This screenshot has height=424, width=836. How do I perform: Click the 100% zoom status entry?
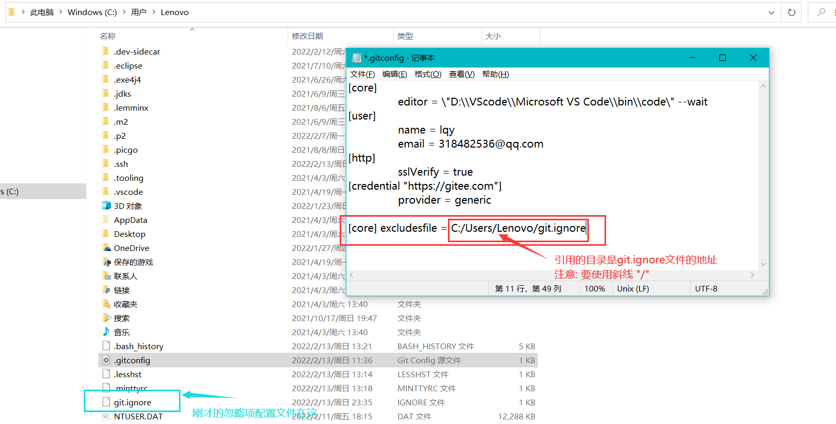[x=595, y=288]
